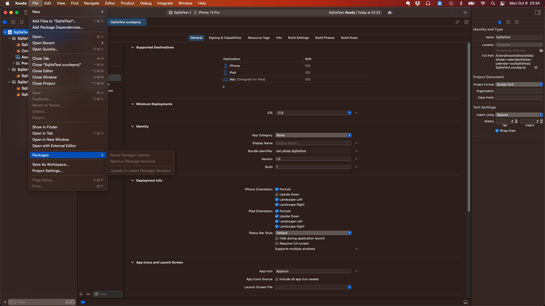Image resolution: width=545 pixels, height=306 pixels.
Task: Uncheck Wrap lines in Text Settings
Action: (x=497, y=131)
